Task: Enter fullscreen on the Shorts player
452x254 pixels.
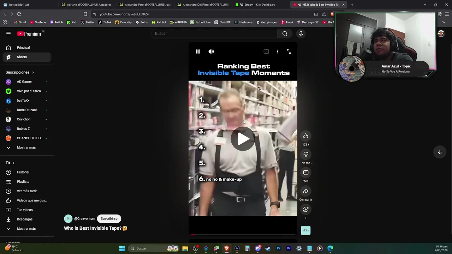Action: click(x=289, y=52)
